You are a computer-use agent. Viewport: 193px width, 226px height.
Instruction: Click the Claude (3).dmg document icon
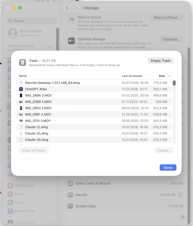click(x=21, y=140)
